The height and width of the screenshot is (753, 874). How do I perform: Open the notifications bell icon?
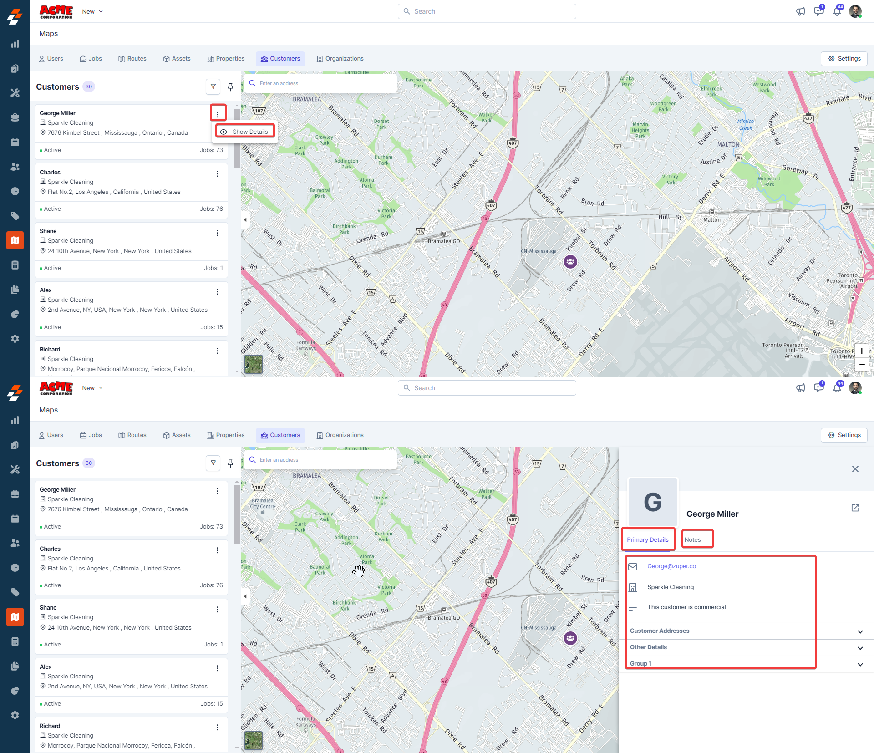coord(837,11)
